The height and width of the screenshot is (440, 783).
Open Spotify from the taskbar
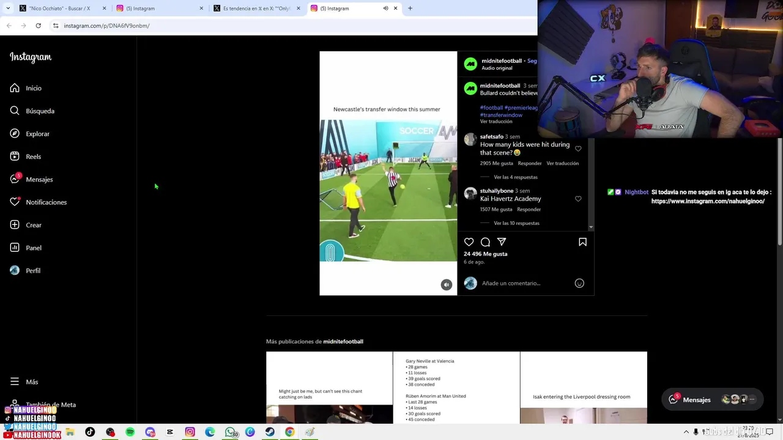click(130, 432)
